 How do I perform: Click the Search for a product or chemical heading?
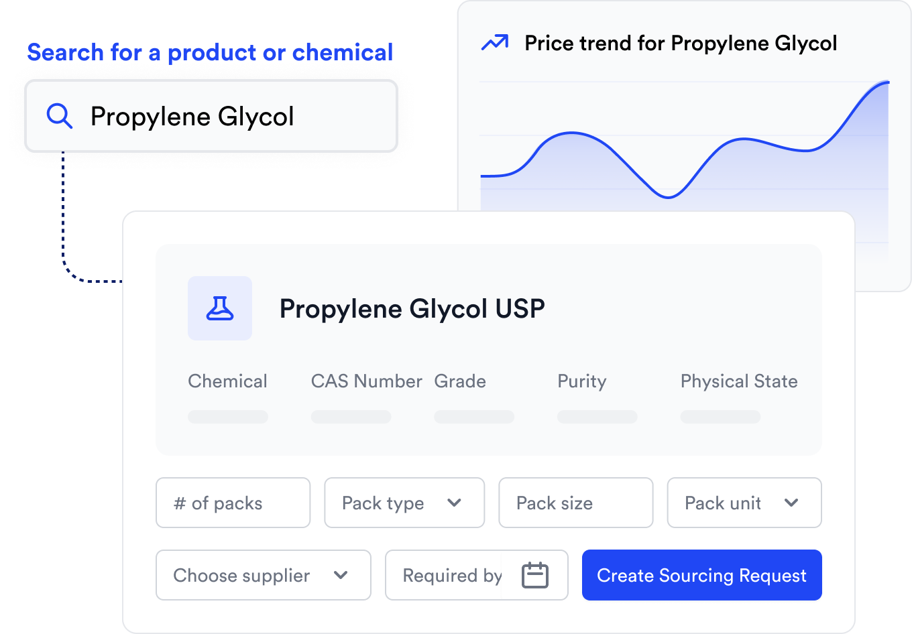210,51
